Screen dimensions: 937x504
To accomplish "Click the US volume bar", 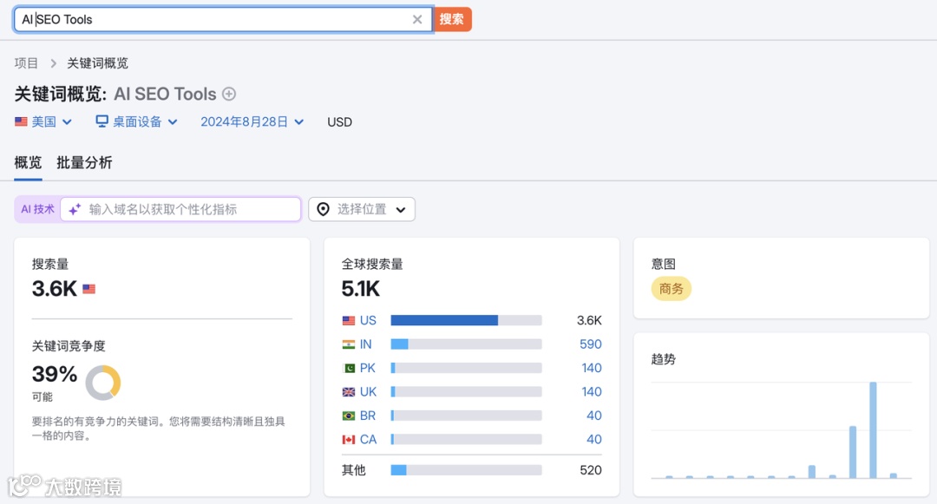I will (466, 321).
